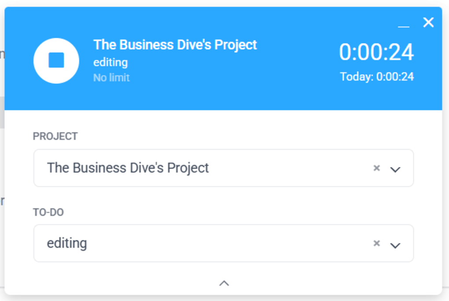Click the "No limit" label

111,78
